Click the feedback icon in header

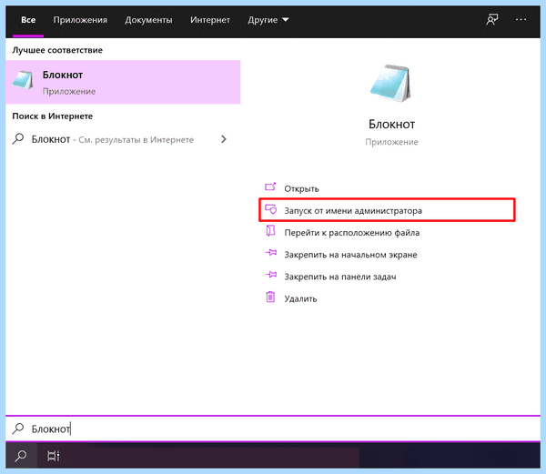(491, 20)
